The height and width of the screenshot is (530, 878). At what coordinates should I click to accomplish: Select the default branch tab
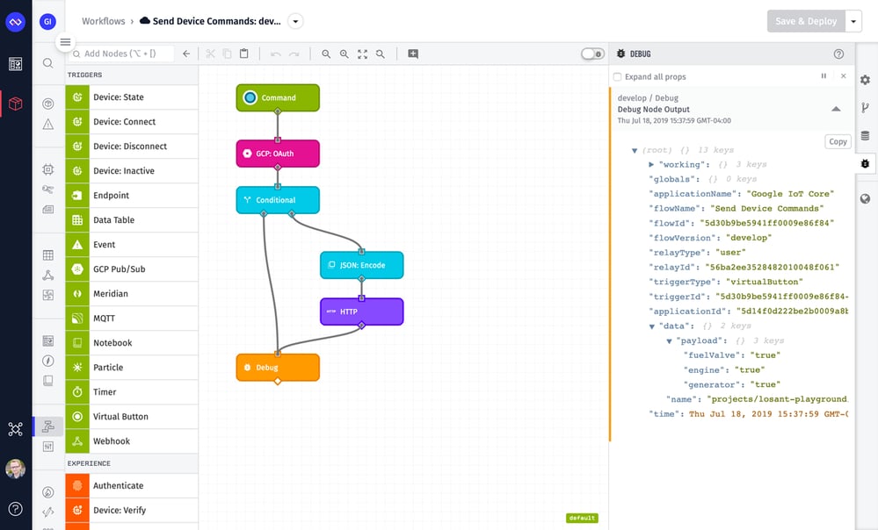pos(582,518)
